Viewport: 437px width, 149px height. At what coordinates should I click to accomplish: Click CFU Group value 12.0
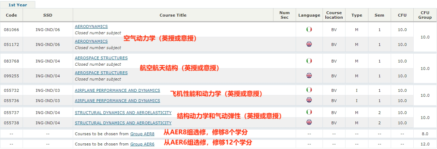[x=425, y=144]
